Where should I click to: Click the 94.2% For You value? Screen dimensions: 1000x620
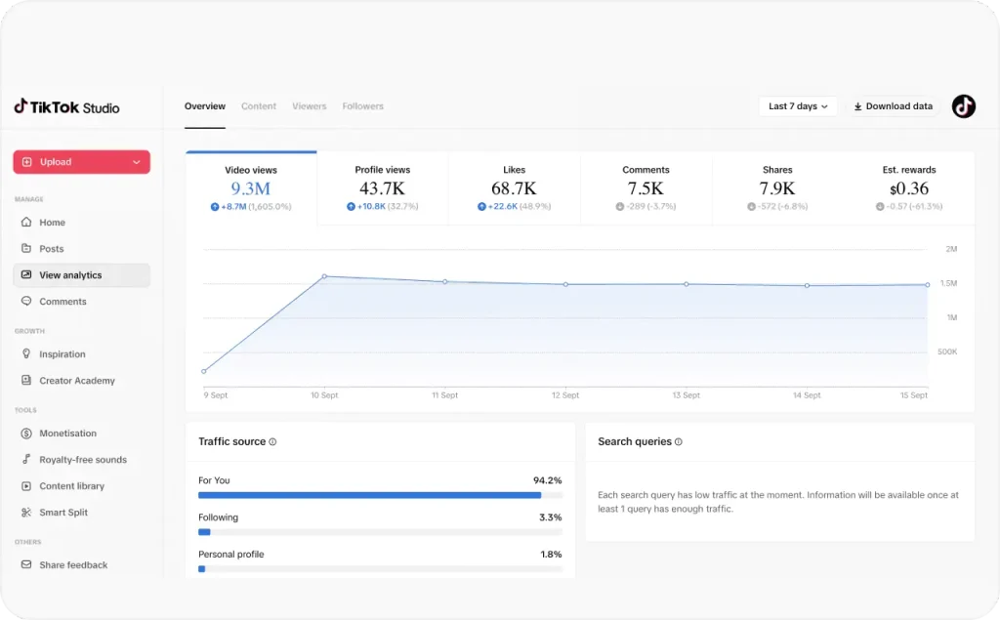pyautogui.click(x=547, y=480)
